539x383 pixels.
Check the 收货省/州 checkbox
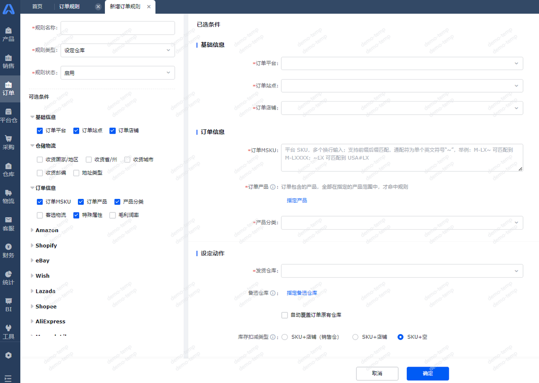point(89,160)
